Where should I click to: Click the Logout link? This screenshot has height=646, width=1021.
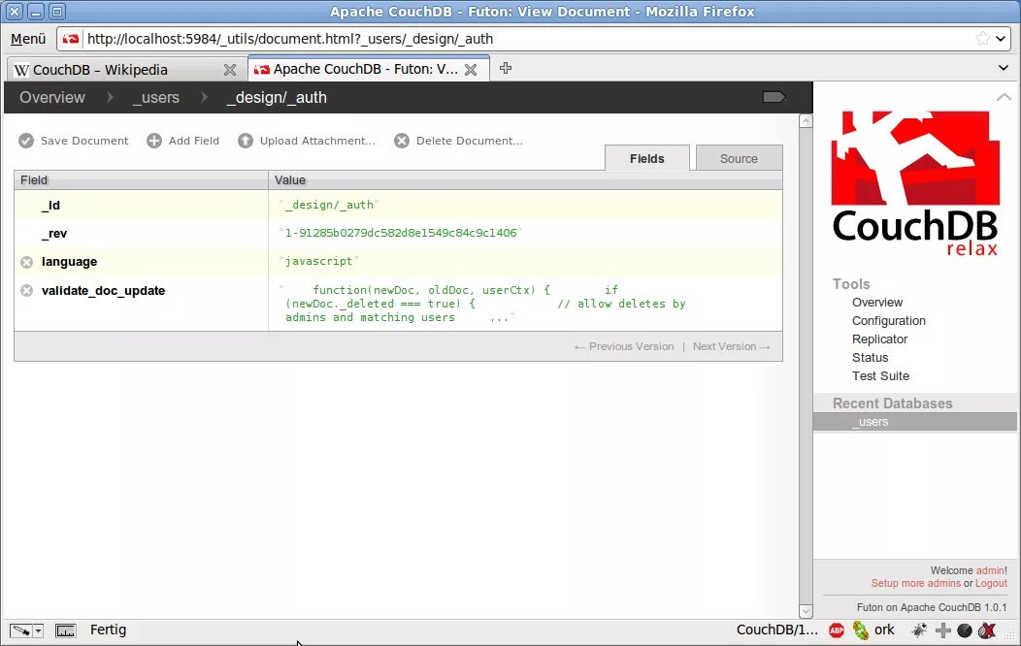[x=991, y=584]
